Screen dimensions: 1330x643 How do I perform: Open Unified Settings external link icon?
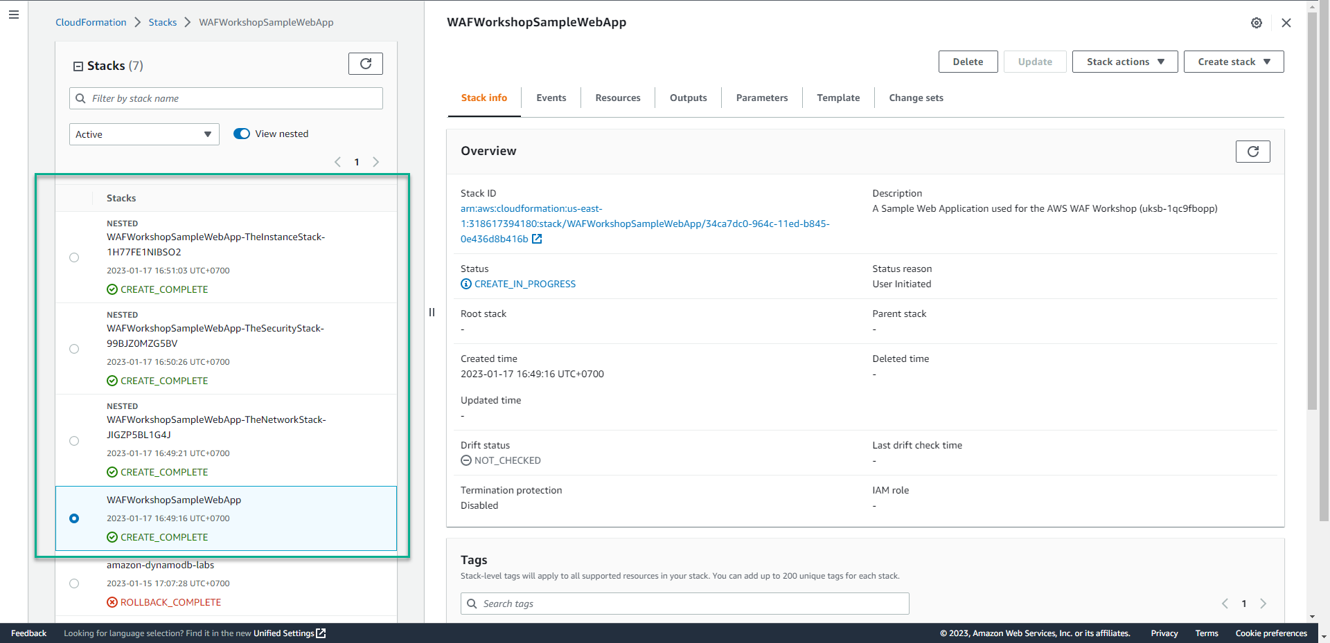click(x=321, y=633)
